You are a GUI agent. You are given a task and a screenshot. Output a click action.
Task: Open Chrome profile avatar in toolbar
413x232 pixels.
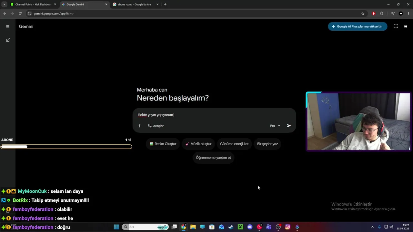(x=401, y=14)
